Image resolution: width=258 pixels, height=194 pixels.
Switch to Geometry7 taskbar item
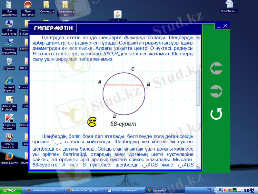pos(165,190)
